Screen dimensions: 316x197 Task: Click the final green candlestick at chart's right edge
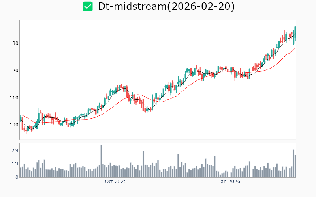pyautogui.click(x=295, y=32)
